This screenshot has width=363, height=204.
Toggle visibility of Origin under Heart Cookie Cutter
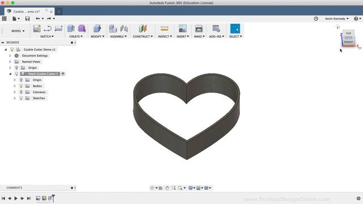pos(21,80)
